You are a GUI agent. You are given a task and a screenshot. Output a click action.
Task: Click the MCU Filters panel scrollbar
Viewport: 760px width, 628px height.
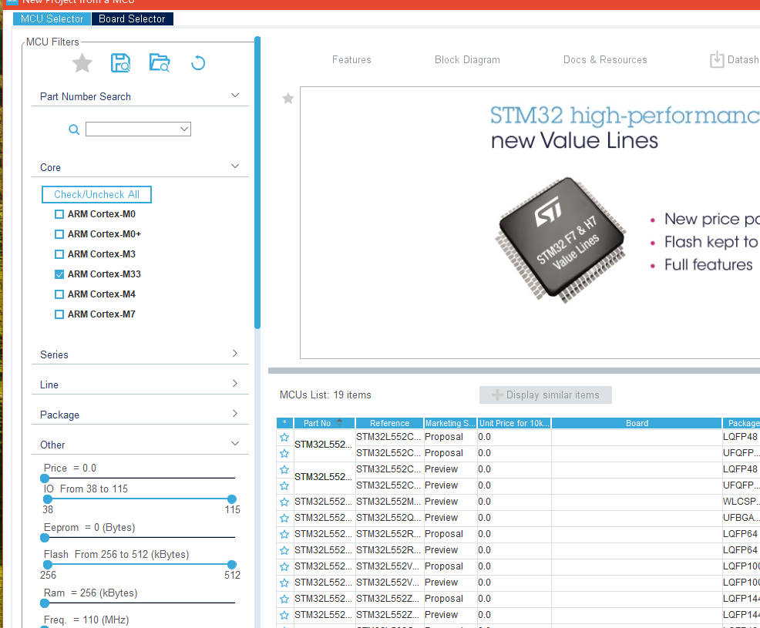[257, 183]
